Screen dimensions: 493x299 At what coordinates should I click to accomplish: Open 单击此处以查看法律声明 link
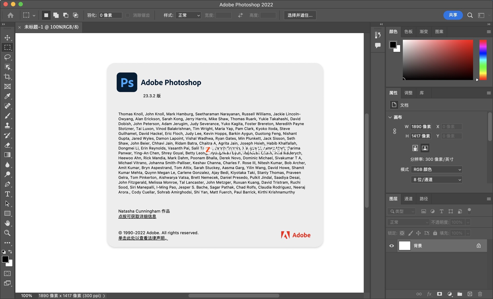[143, 238]
